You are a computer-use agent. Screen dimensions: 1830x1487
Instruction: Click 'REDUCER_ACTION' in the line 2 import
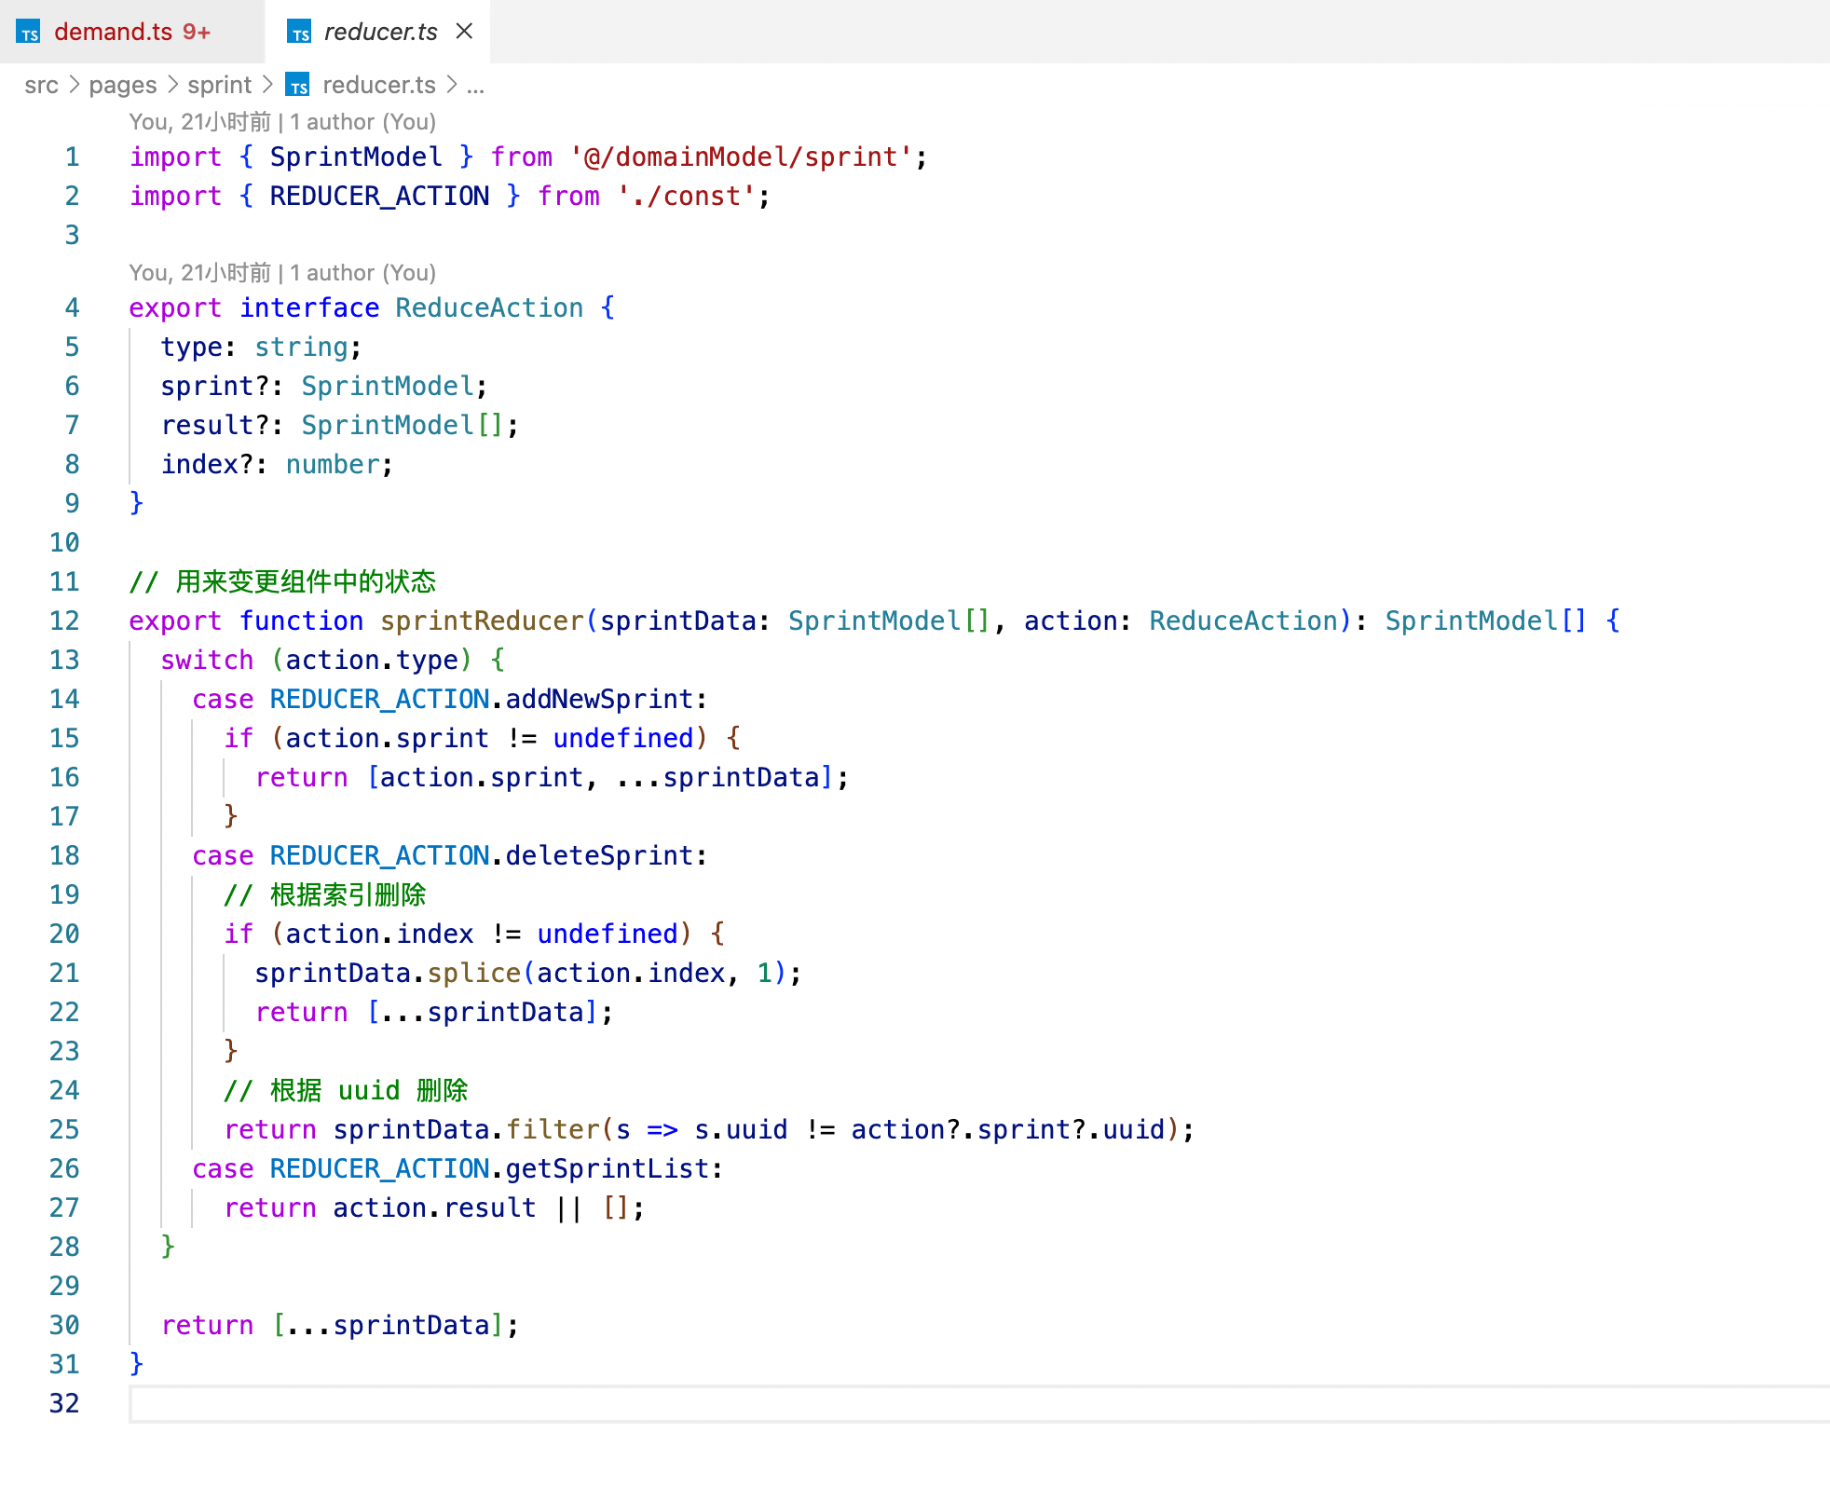pyautogui.click(x=379, y=196)
